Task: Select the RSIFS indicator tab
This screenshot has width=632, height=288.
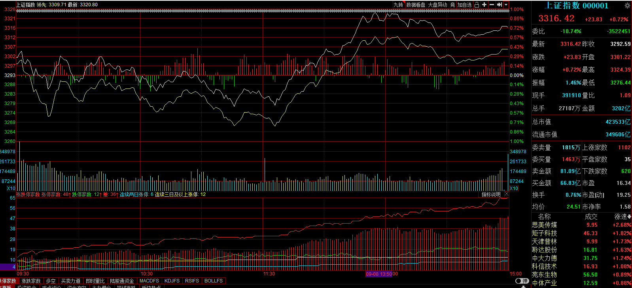Action: (x=192, y=281)
